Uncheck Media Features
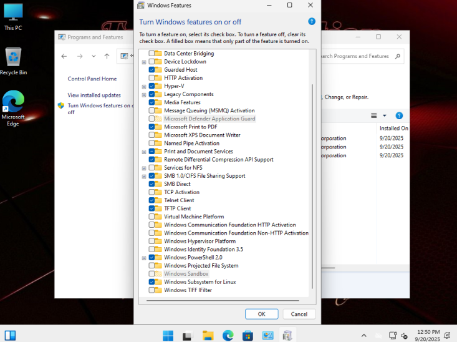Screen dimensions: 457x342 tap(152, 102)
